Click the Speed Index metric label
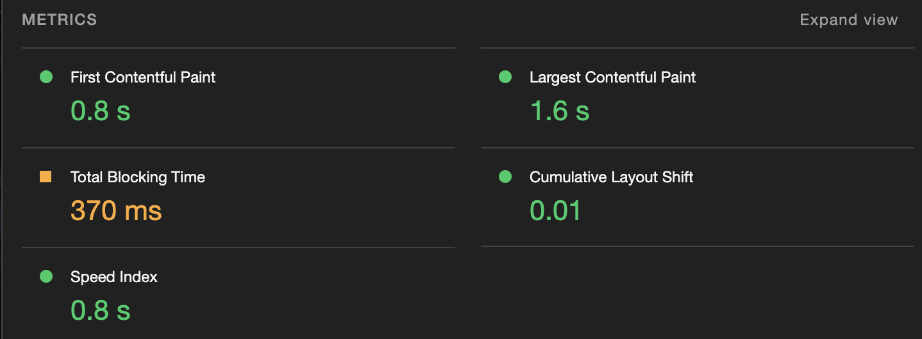 pos(114,277)
